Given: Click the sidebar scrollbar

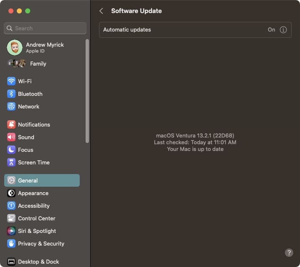Looking at the screenshot, I should [87, 91].
